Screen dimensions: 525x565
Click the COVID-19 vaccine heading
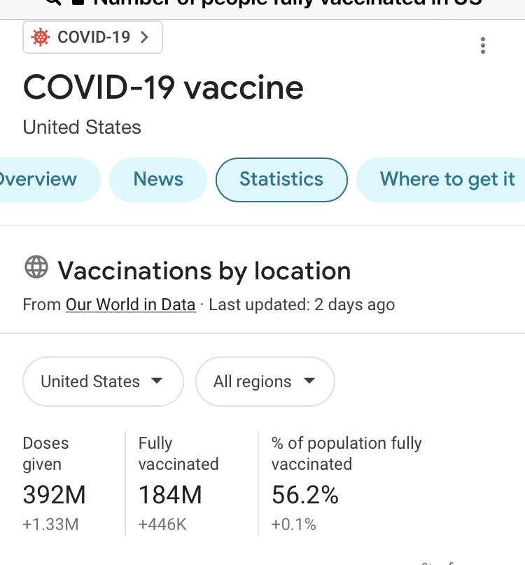point(164,88)
